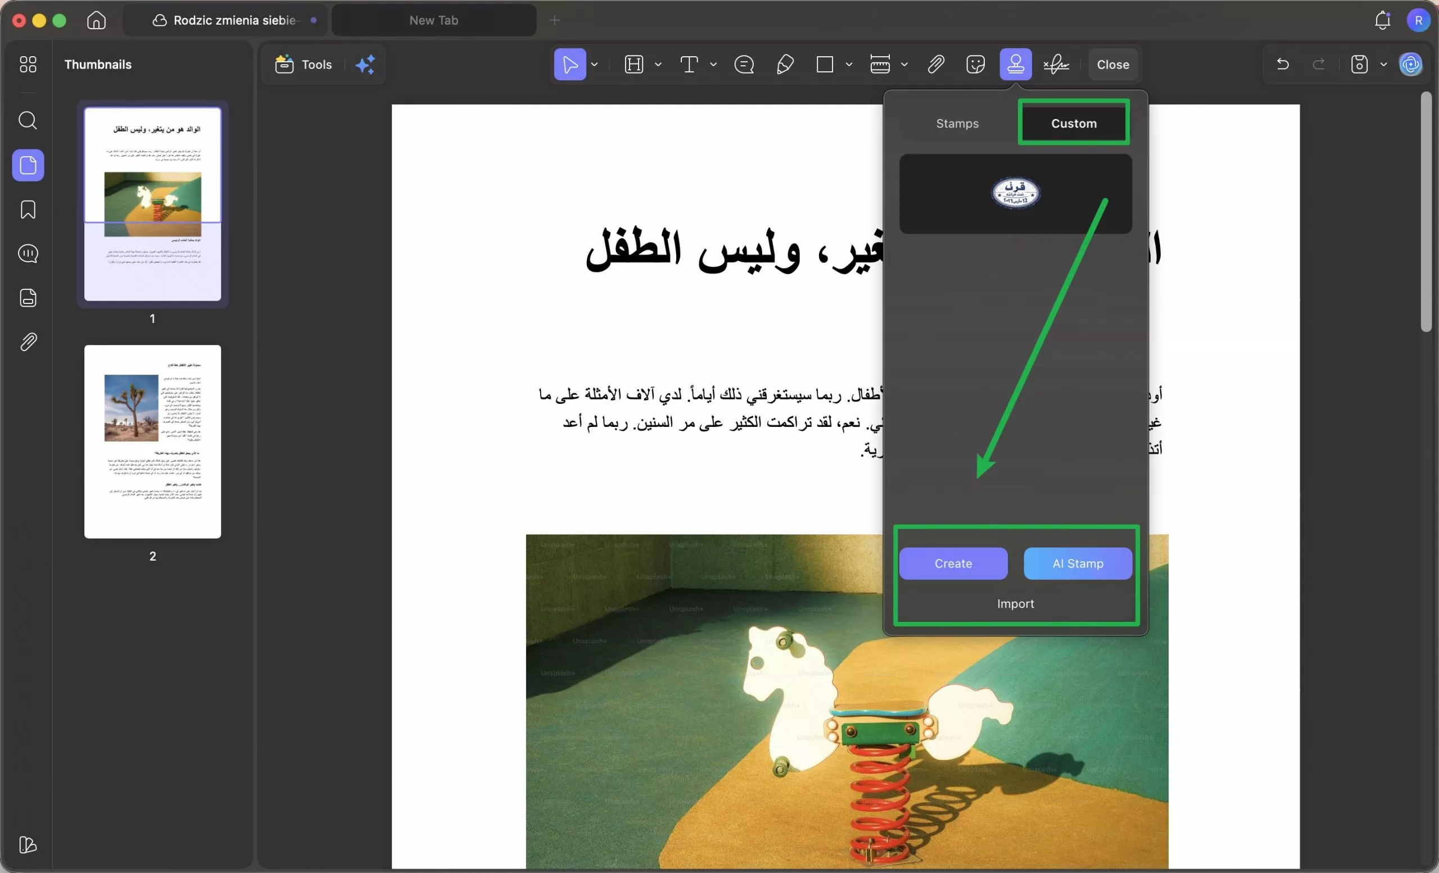Click the AI sparkle icon beside Tools
1439x873 pixels.
[x=365, y=64]
